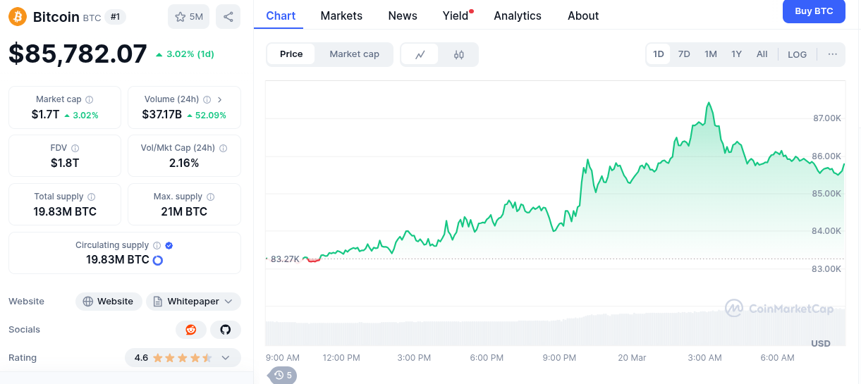861x384 pixels.
Task: Click the price peak on chart
Action: click(x=708, y=104)
